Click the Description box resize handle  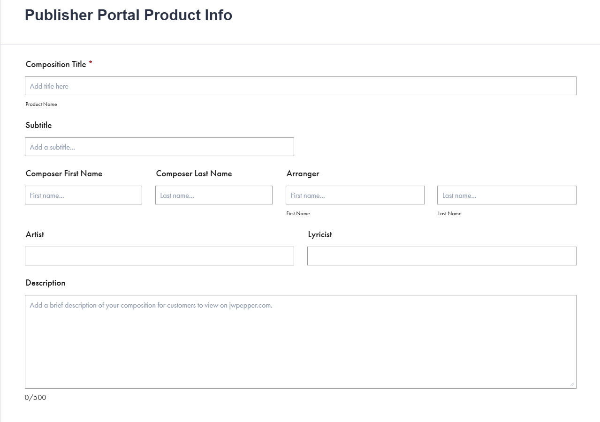coord(572,384)
